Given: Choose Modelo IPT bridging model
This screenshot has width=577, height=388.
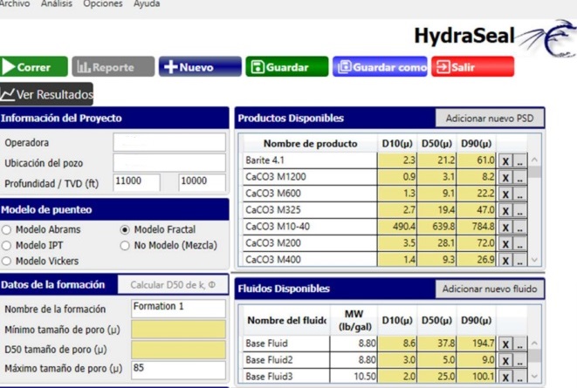Looking at the screenshot, I should (7, 246).
